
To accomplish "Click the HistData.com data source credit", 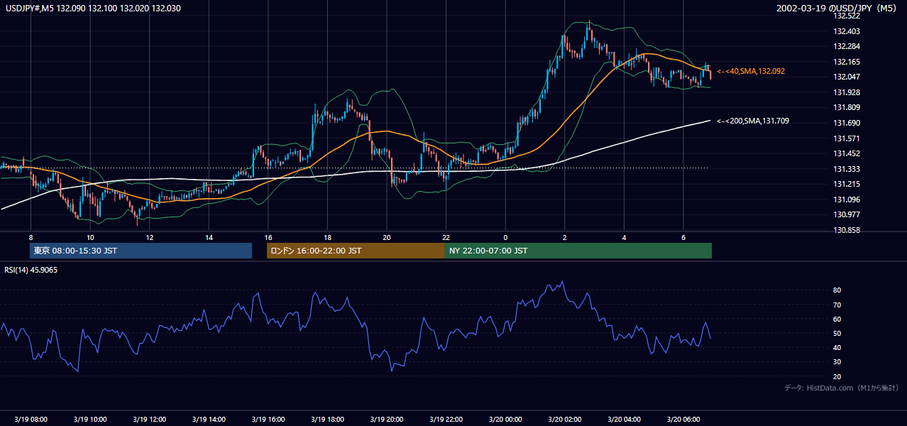I will pyautogui.click(x=841, y=388).
